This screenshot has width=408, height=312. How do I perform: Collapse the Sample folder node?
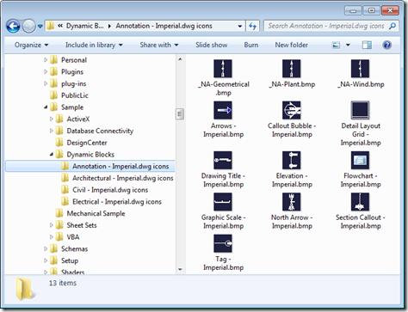click(46, 107)
